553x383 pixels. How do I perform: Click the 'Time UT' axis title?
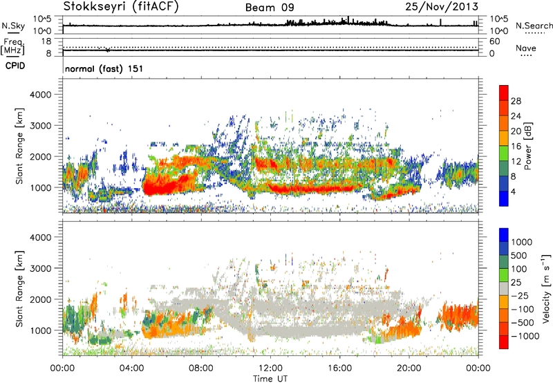(x=270, y=378)
